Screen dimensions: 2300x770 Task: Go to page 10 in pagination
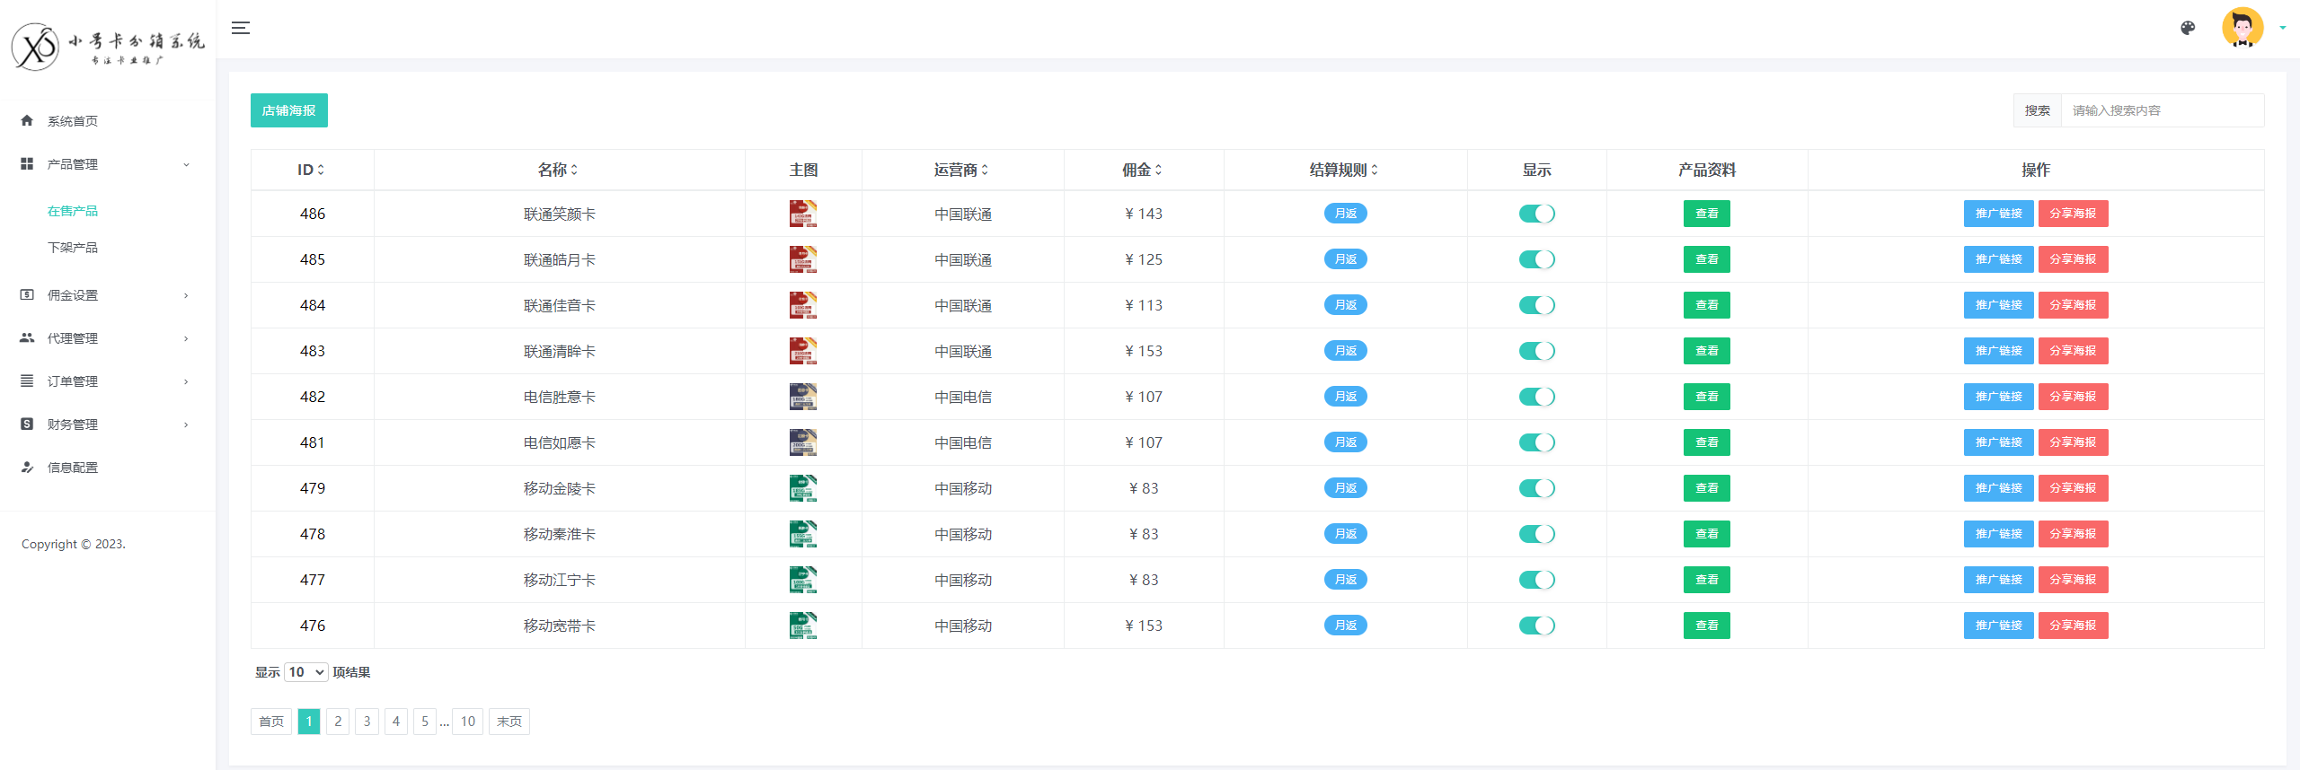468,722
